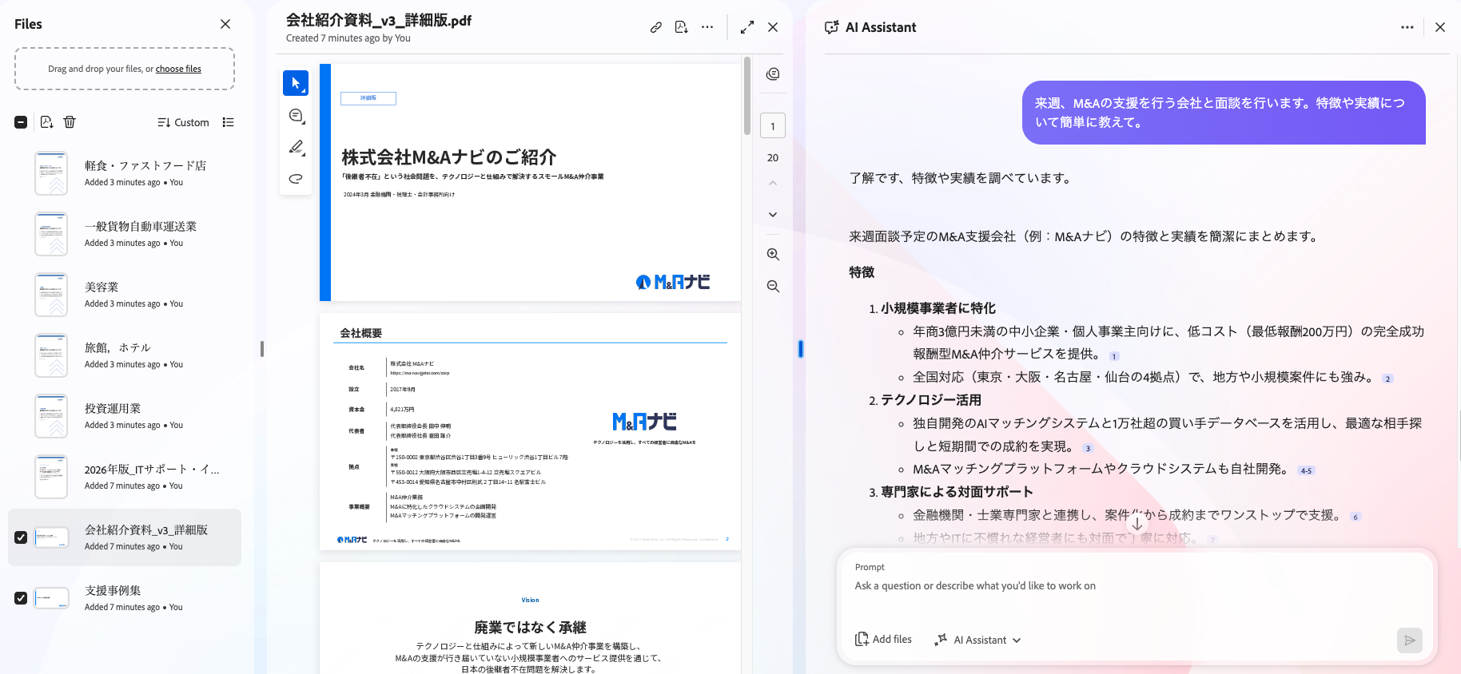Screen dimensions: 1461x674
Task: Click page thumbnail 会社概要 in PDF
Action: click(x=531, y=431)
